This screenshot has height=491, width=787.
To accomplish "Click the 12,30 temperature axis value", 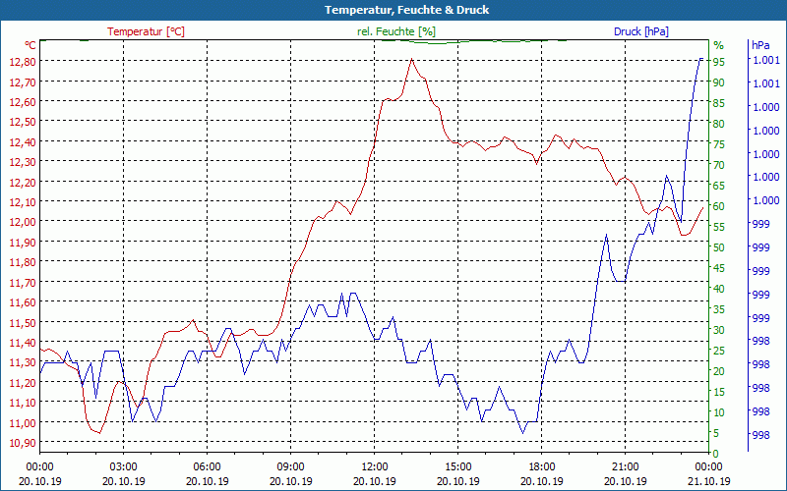I will (23, 162).
